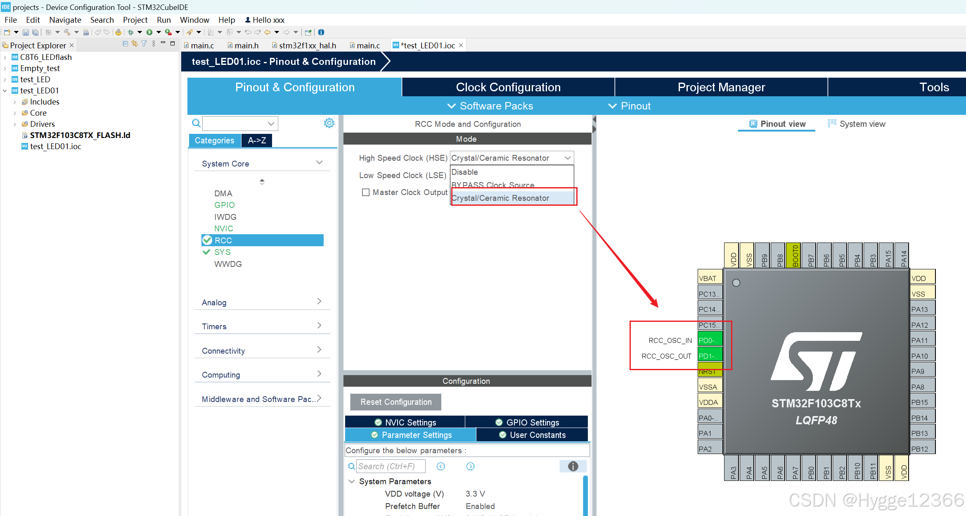Click the Save All toolbar icon
966x516 pixels.
click(36, 32)
